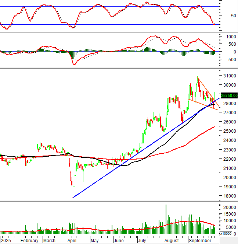Viewport: 238px width, 244px height.
Task: Click the 20000 volume axis label
Action: tap(228, 208)
